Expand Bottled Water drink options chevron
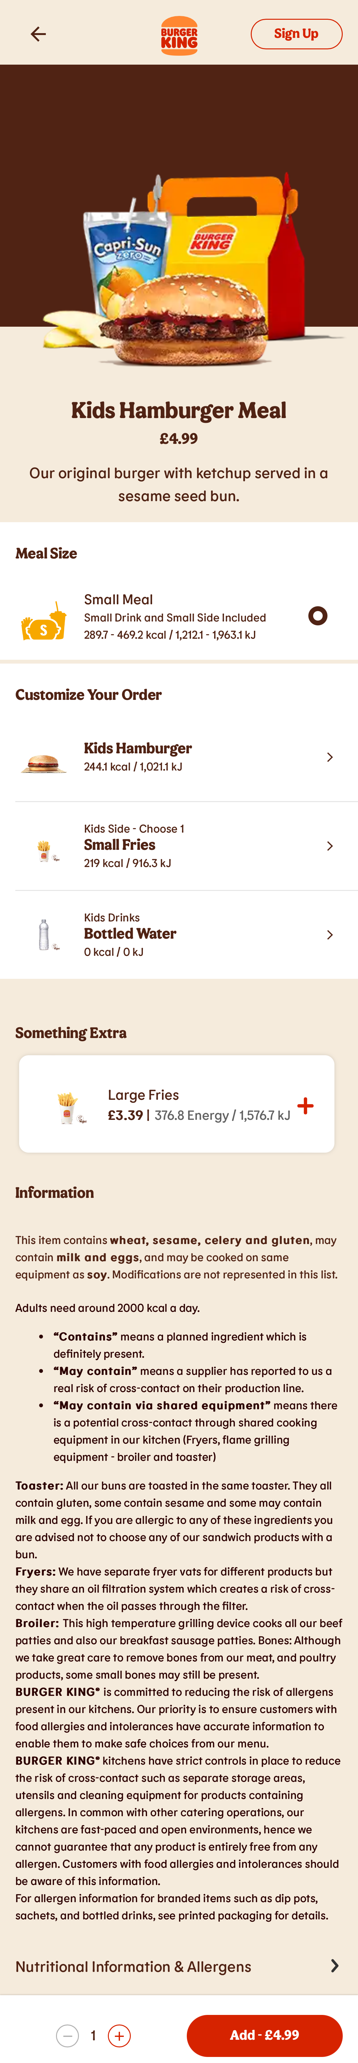Screen dimensions: 358x2063 (x=329, y=935)
